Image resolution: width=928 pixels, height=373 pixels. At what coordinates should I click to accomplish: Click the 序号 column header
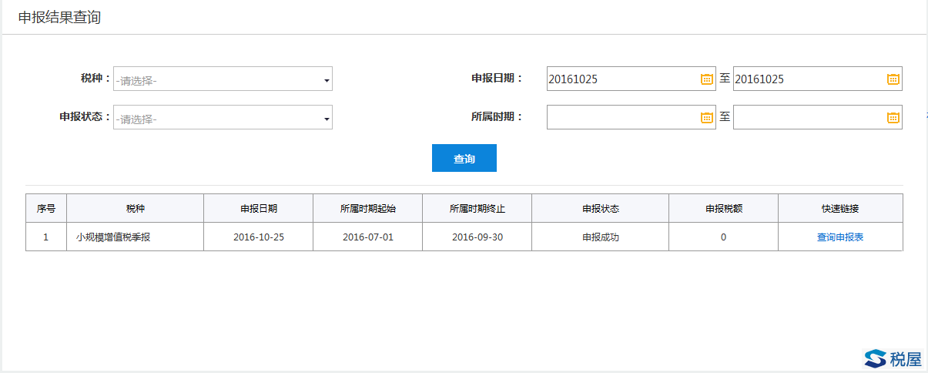pos(45,208)
